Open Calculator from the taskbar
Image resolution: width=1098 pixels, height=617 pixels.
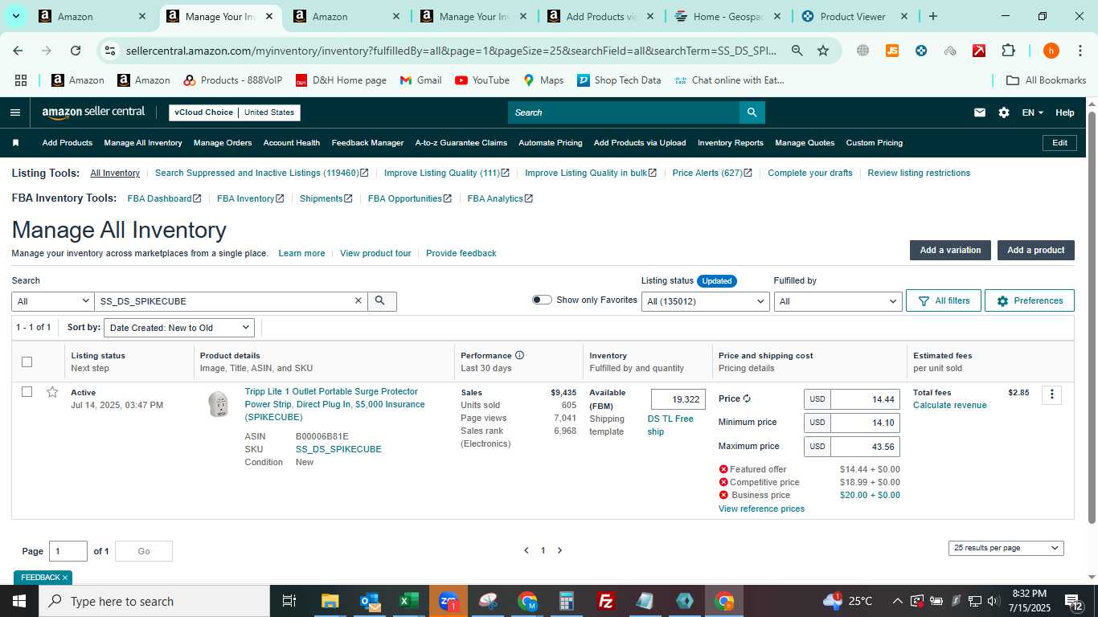pos(567,601)
